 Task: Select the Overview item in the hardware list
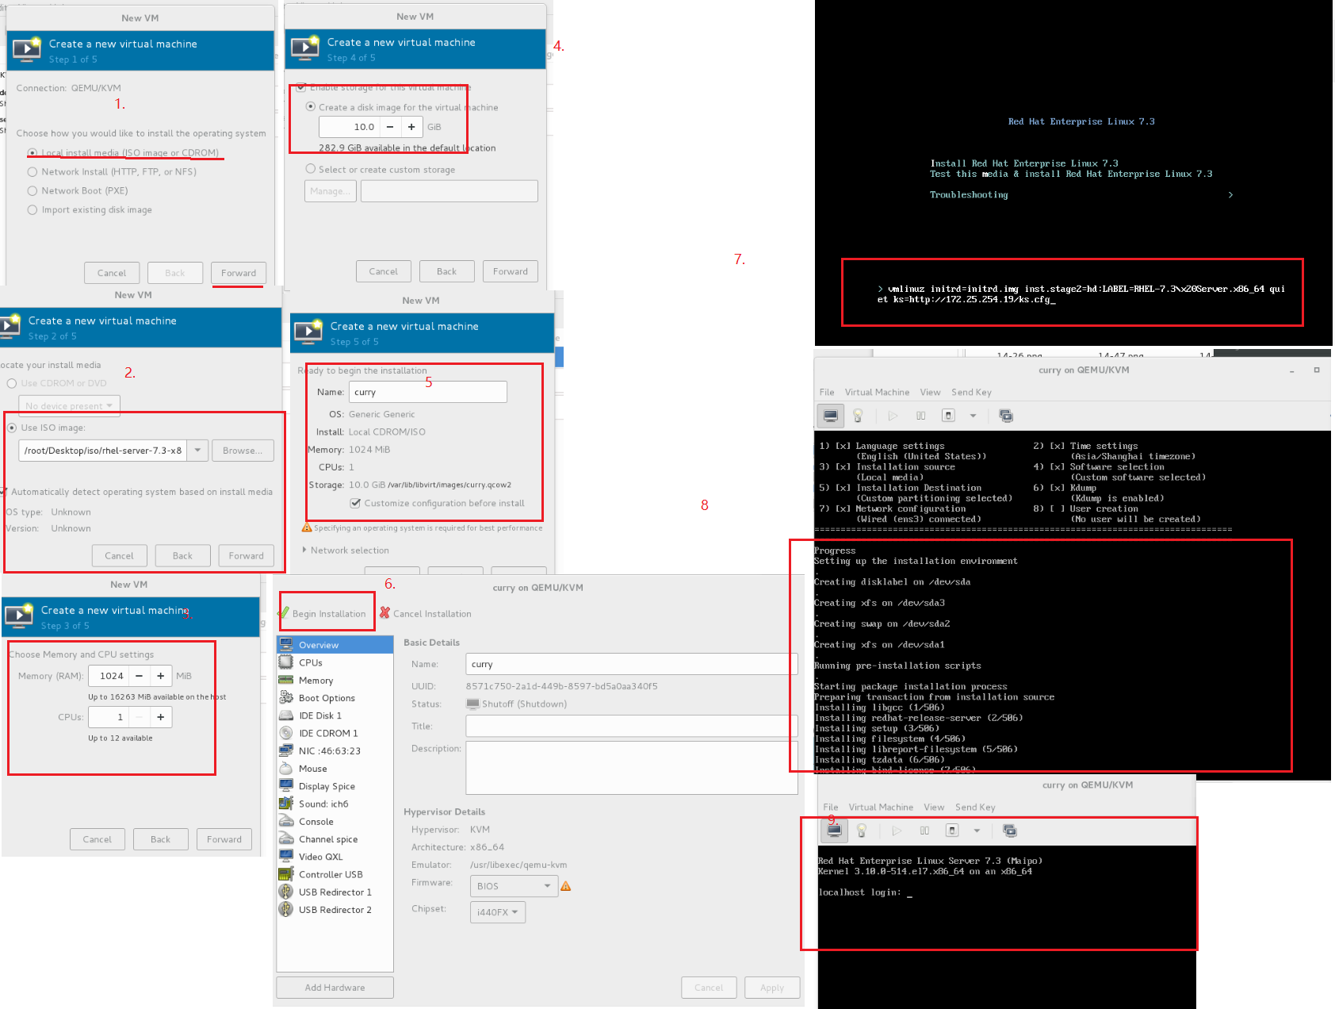335,645
